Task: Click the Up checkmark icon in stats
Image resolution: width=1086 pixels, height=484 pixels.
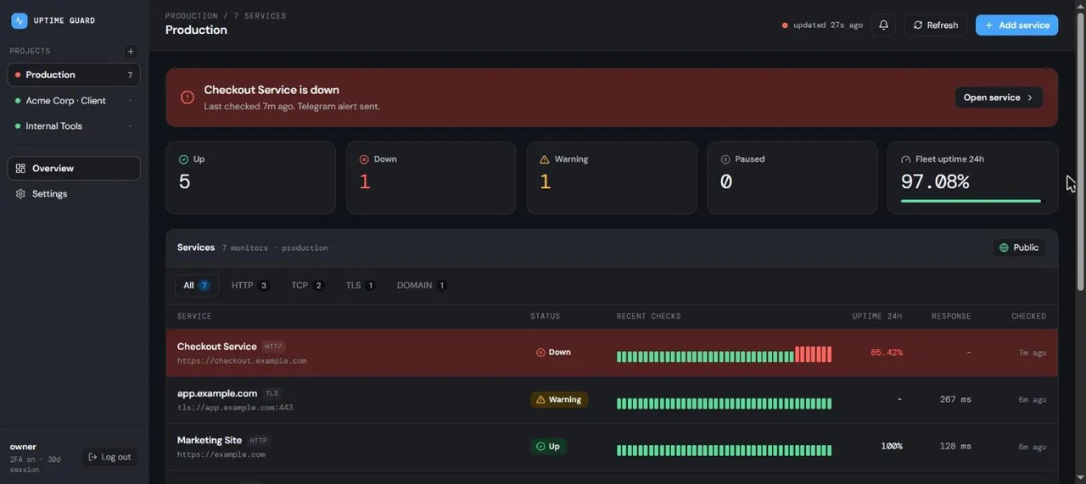Action: click(x=183, y=159)
